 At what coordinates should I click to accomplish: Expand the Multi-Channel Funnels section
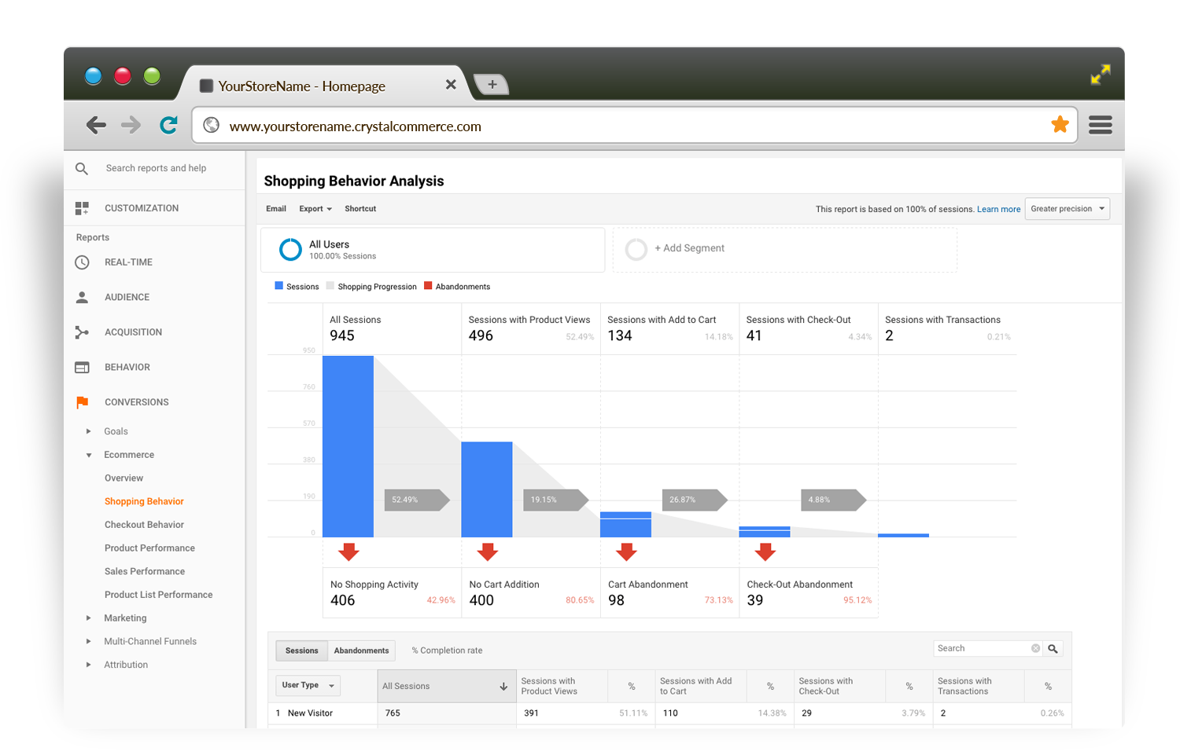88,642
